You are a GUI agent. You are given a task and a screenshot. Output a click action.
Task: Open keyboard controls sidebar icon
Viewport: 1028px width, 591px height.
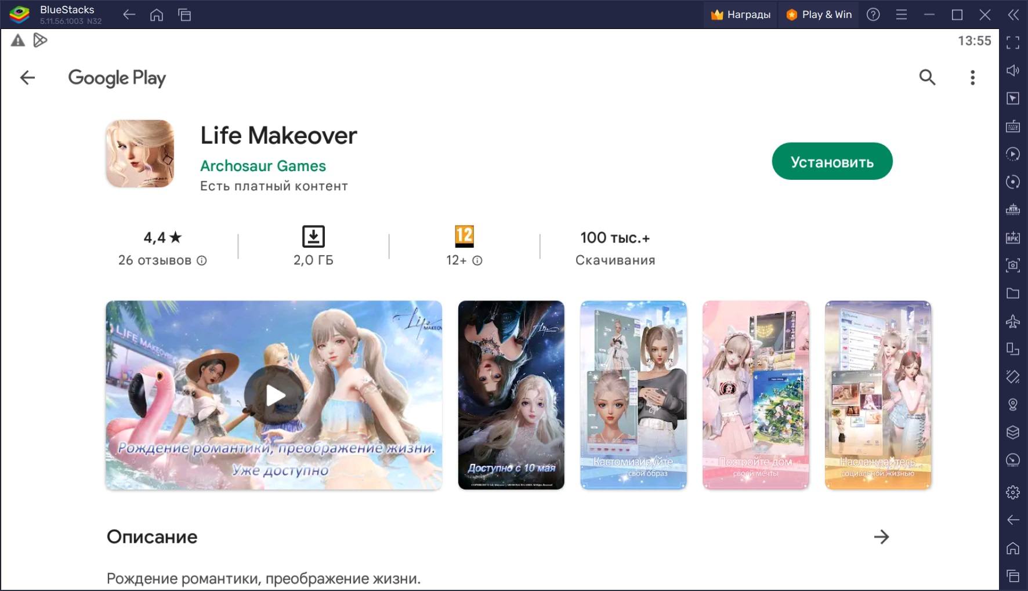point(1013,126)
